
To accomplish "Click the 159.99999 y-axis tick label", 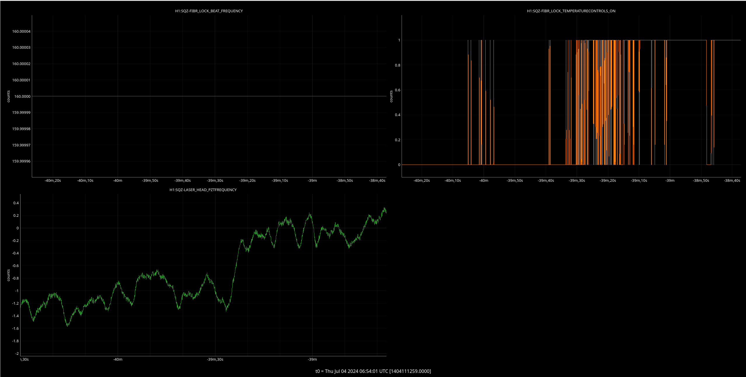I will point(21,112).
